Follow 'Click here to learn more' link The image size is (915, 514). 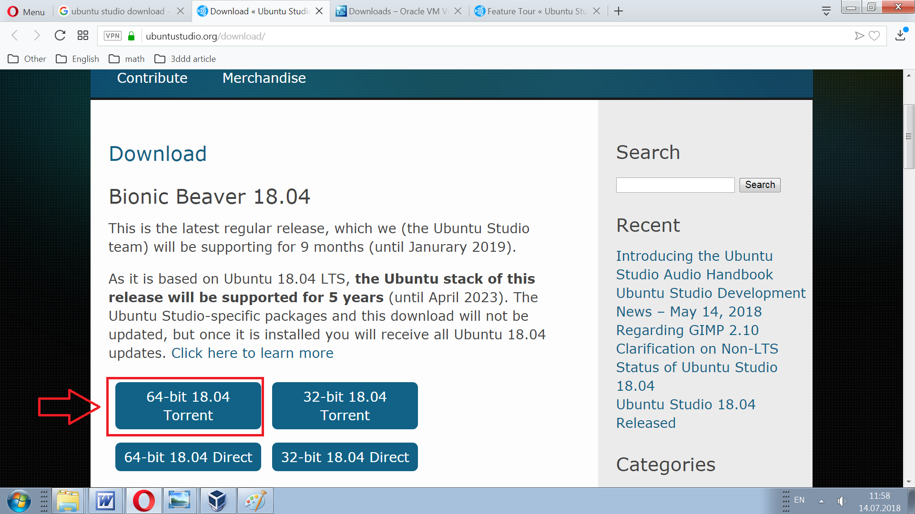tap(252, 353)
